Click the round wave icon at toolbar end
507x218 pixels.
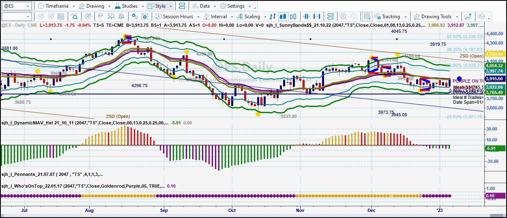coord(481,17)
